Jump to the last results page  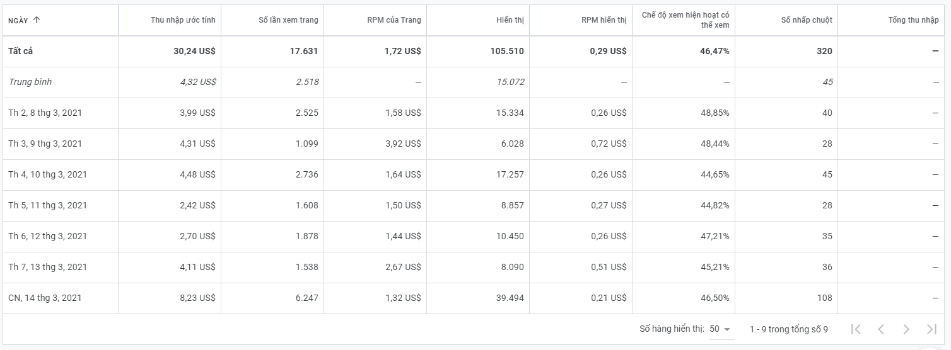point(931,329)
